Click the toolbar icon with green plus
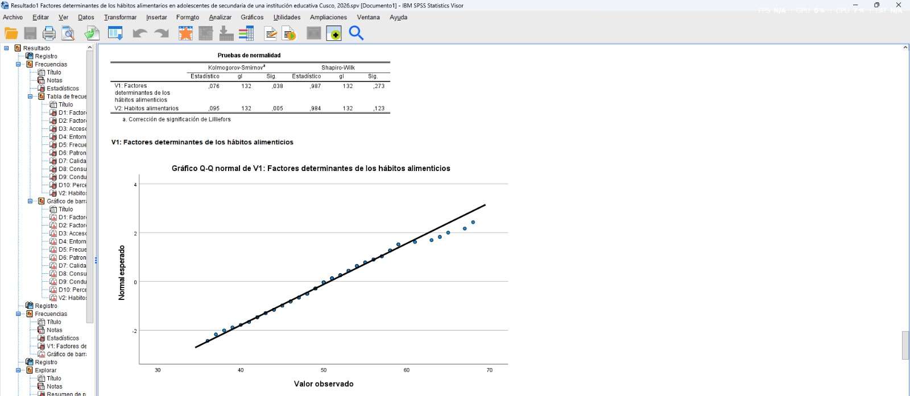 [x=334, y=34]
